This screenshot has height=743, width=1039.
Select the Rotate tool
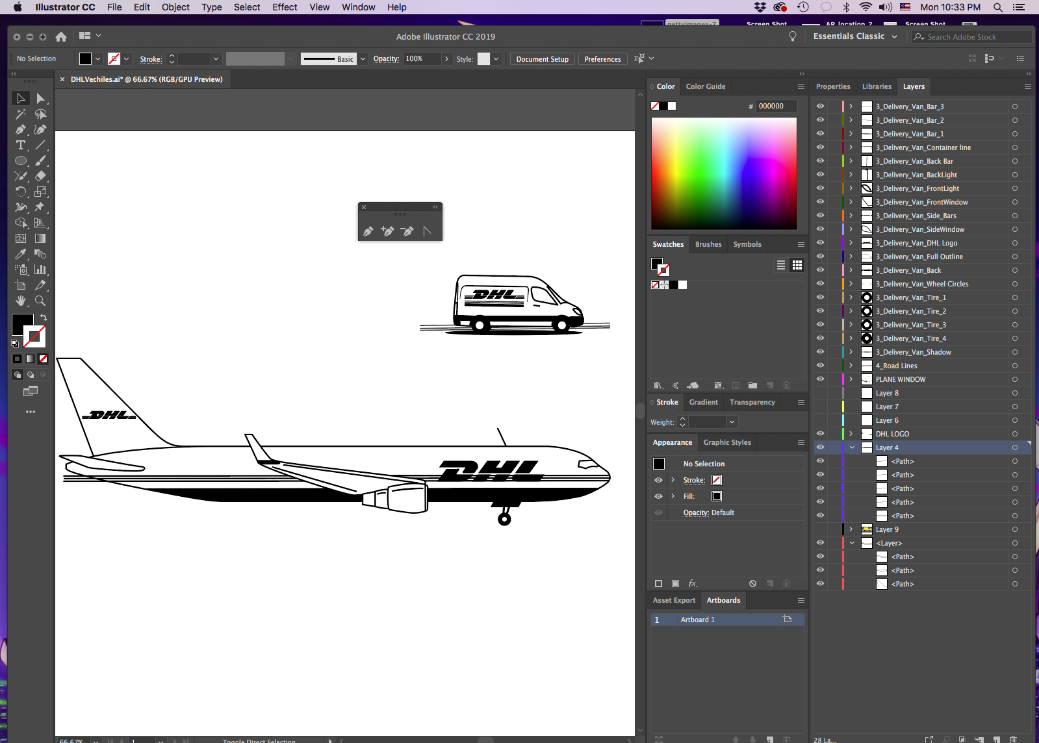20,192
